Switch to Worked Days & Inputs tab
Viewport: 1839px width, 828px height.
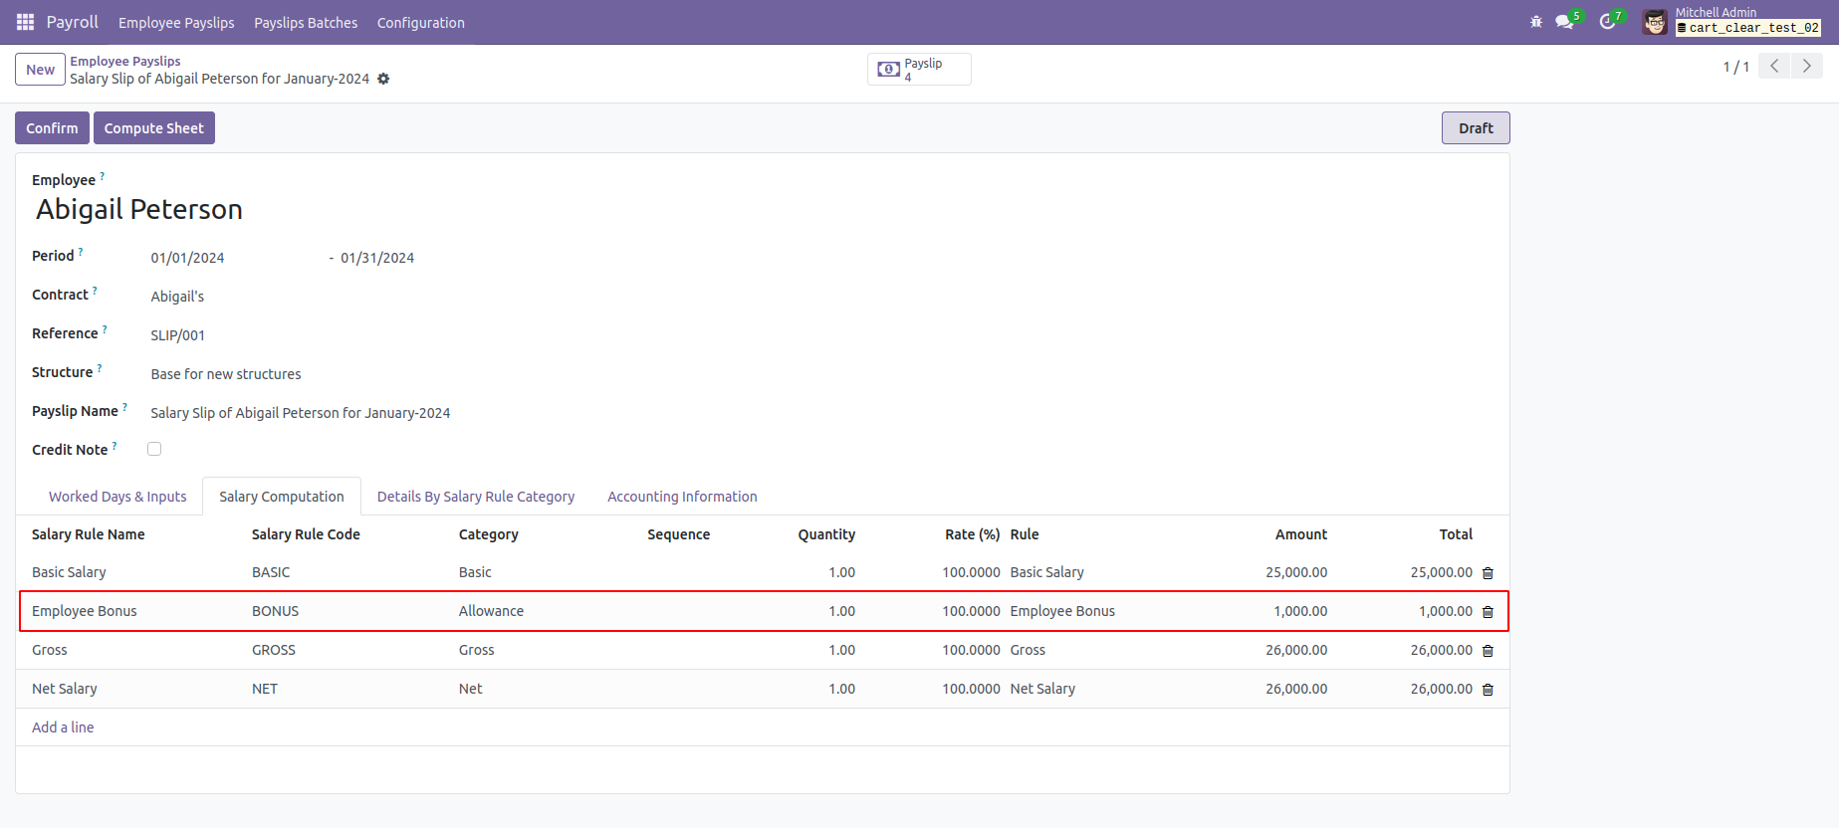(x=117, y=497)
